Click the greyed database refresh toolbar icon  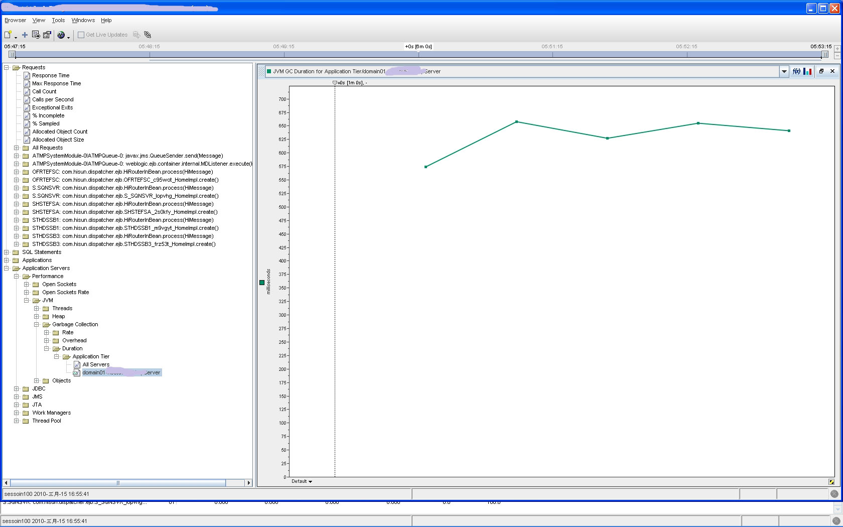pyautogui.click(x=136, y=35)
